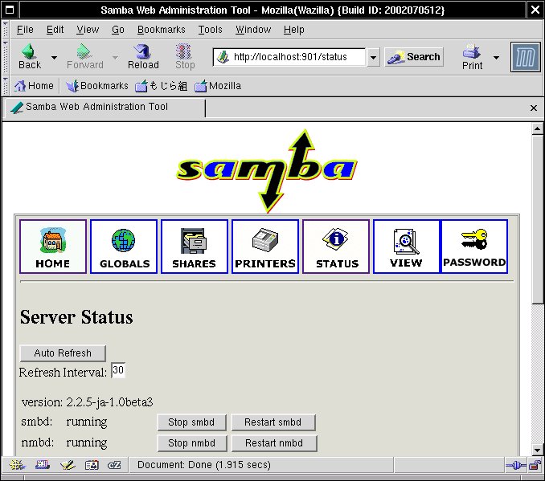Open Address Book status bar icon
Image resolution: width=545 pixels, height=481 pixels.
(92, 465)
